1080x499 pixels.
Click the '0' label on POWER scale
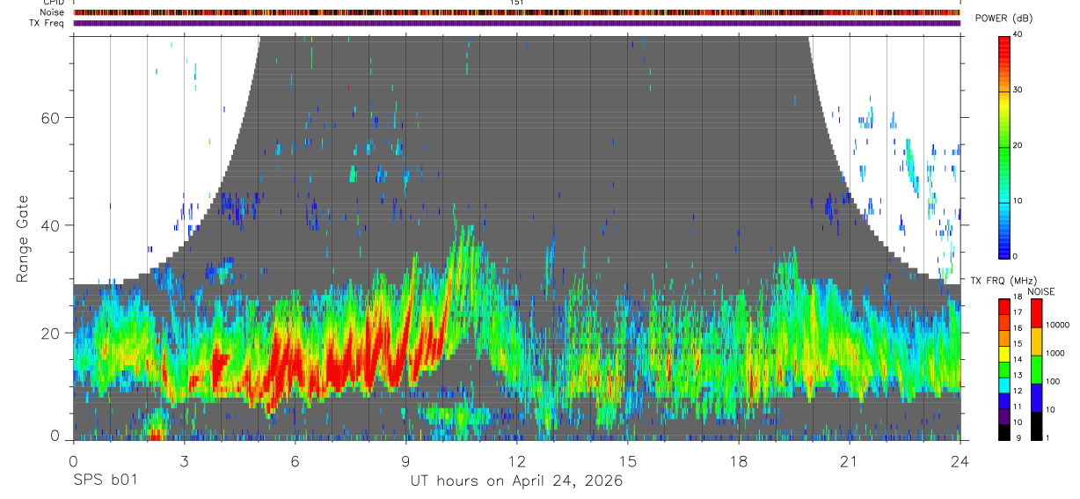pos(1016,256)
